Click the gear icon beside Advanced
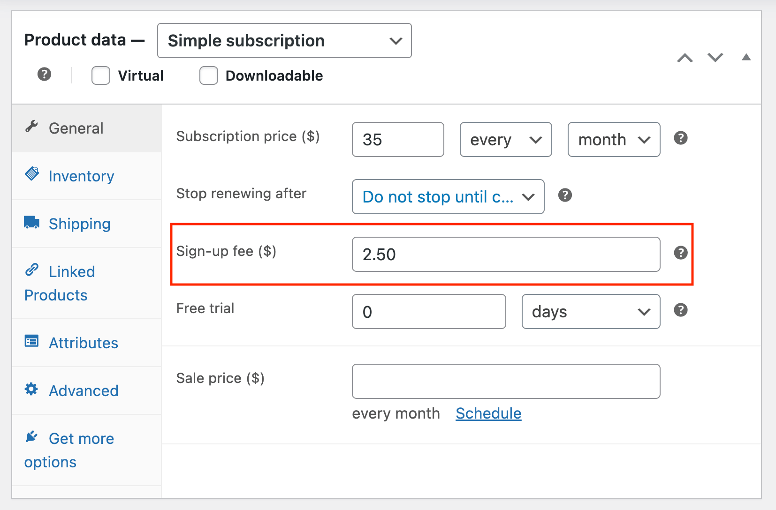Viewport: 776px width, 510px height. click(31, 390)
